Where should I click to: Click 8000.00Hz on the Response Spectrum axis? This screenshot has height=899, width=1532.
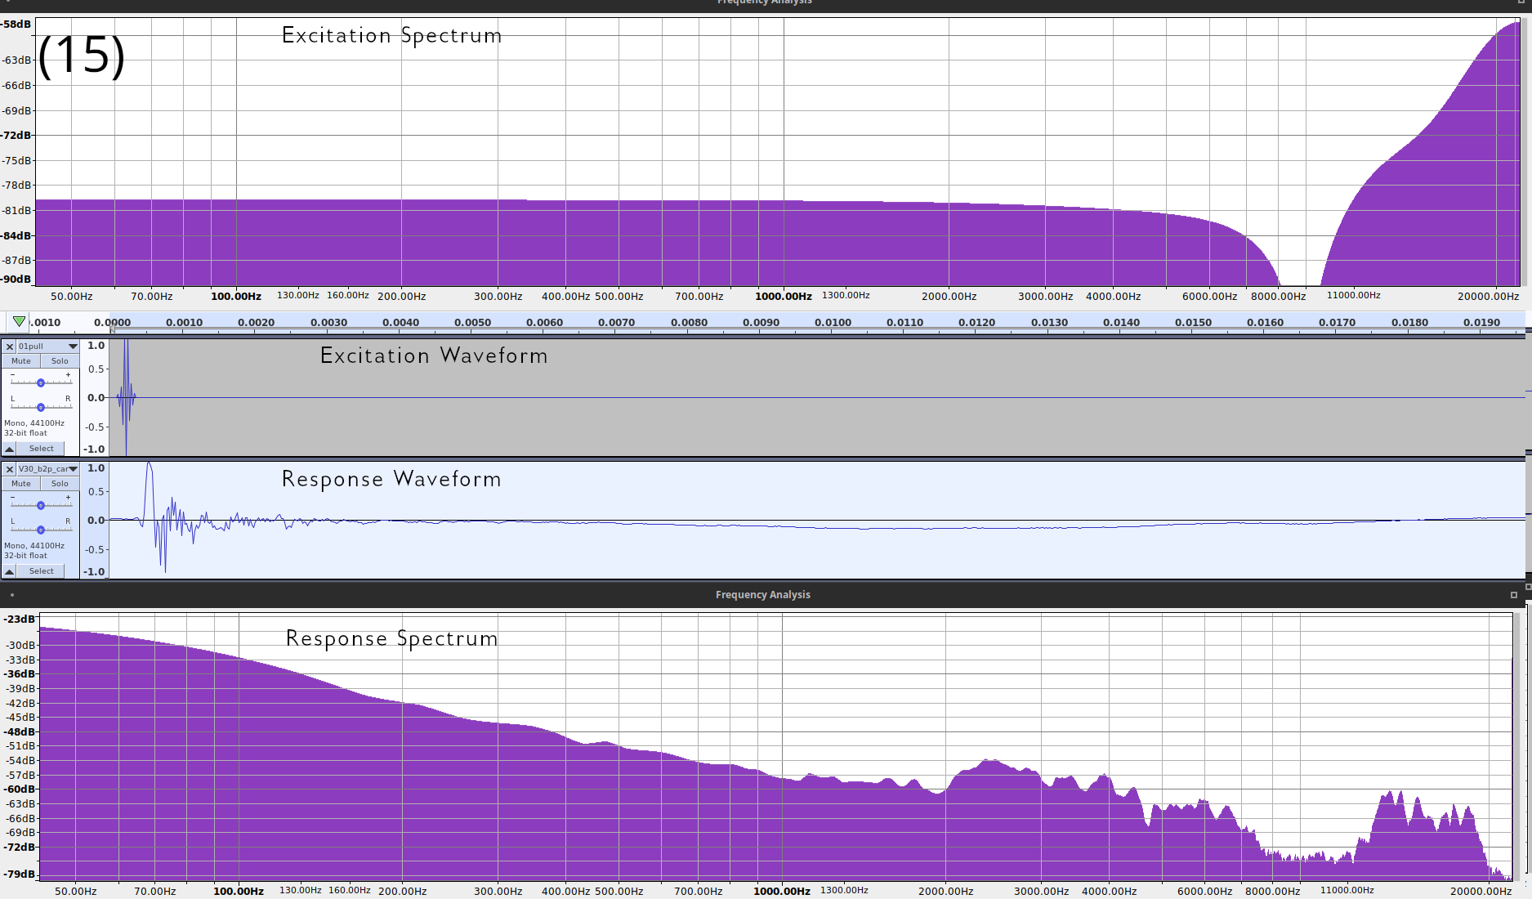pos(1272,892)
